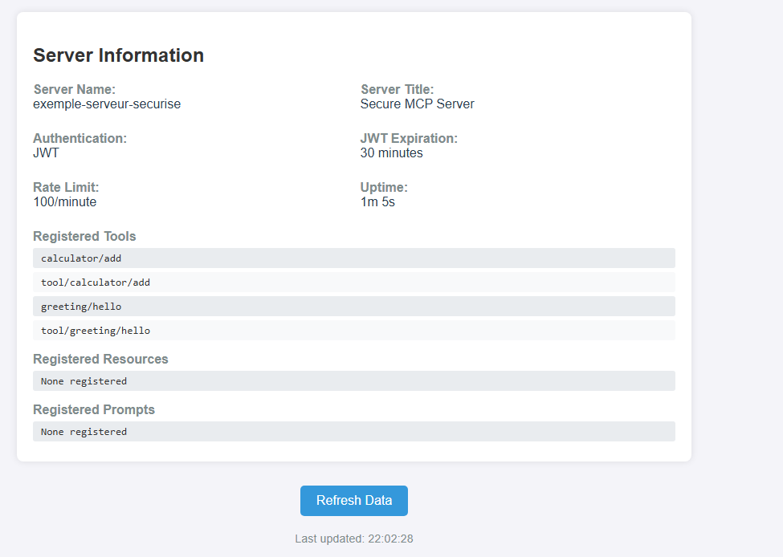Click the Server Title label

397,89
